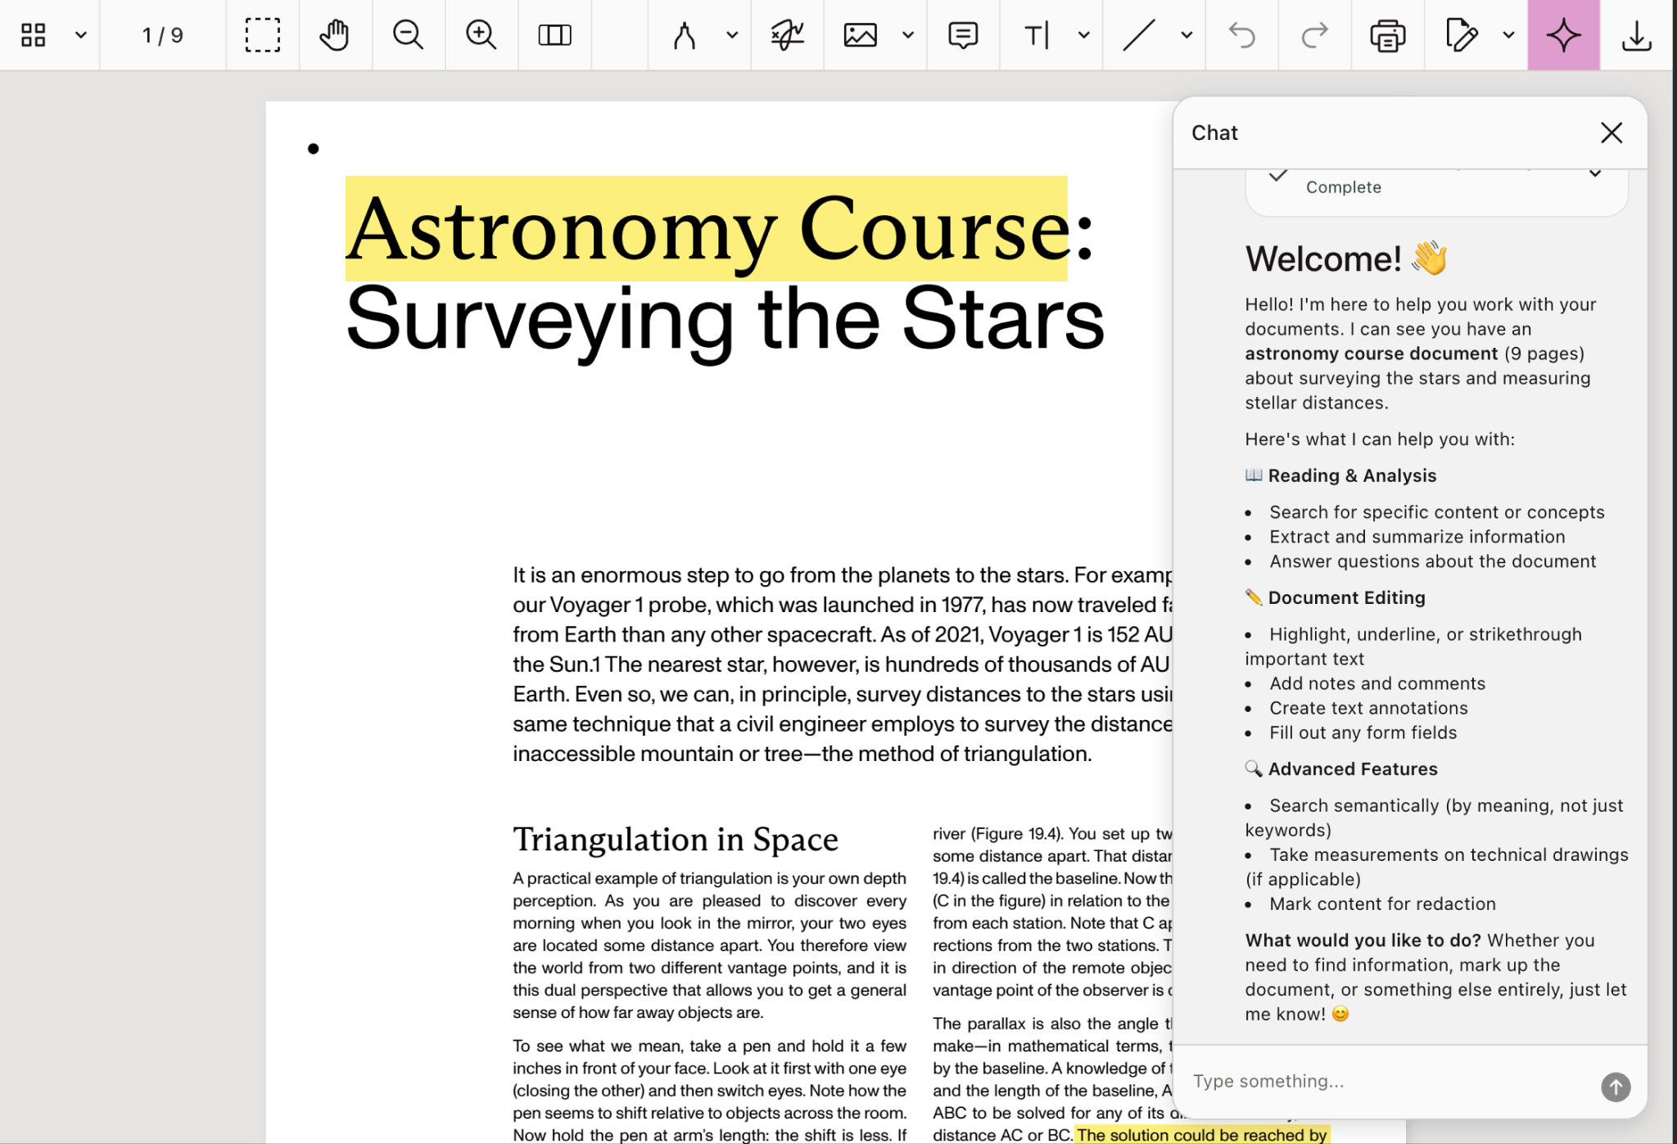Expand the ink pen options dropdown
The height and width of the screenshot is (1144, 1677).
coord(732,35)
